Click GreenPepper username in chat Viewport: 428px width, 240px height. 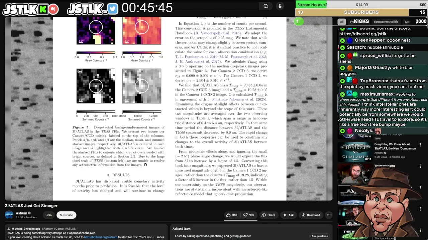[370, 40]
